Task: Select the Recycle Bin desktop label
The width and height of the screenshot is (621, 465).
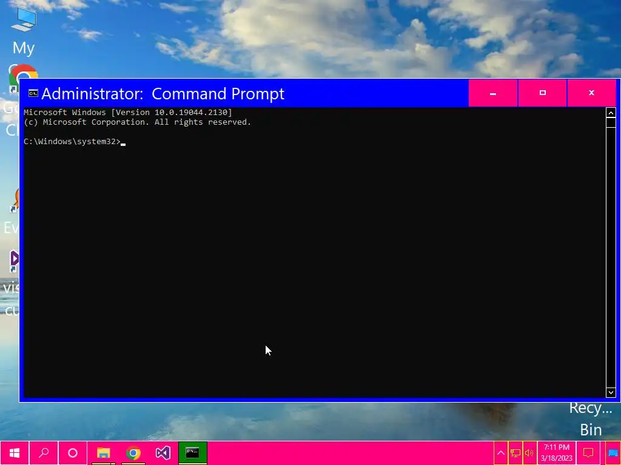Action: [591, 419]
